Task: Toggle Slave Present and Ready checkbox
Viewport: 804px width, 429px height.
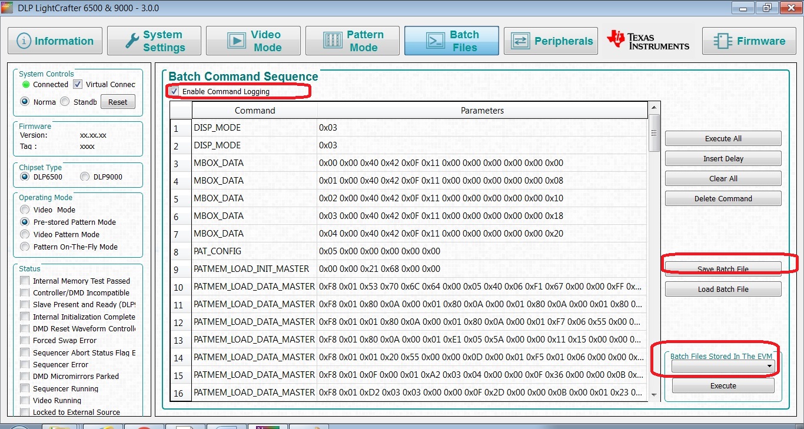Action: click(25, 305)
